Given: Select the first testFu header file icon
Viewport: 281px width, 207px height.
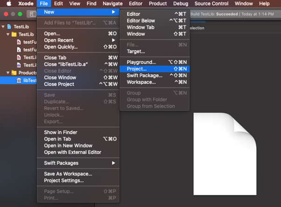Looking at the screenshot, I should pos(19,42).
